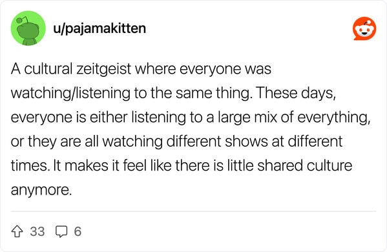The width and height of the screenshot is (387, 252).
Task: Click the green Snoo avatar
Action: [28, 28]
